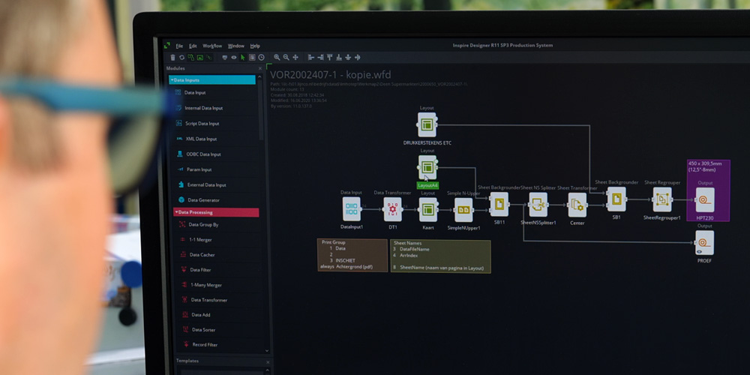Click the workflow title VOR2002407-1 - kopie.wfd
750x375 pixels.
coord(331,75)
